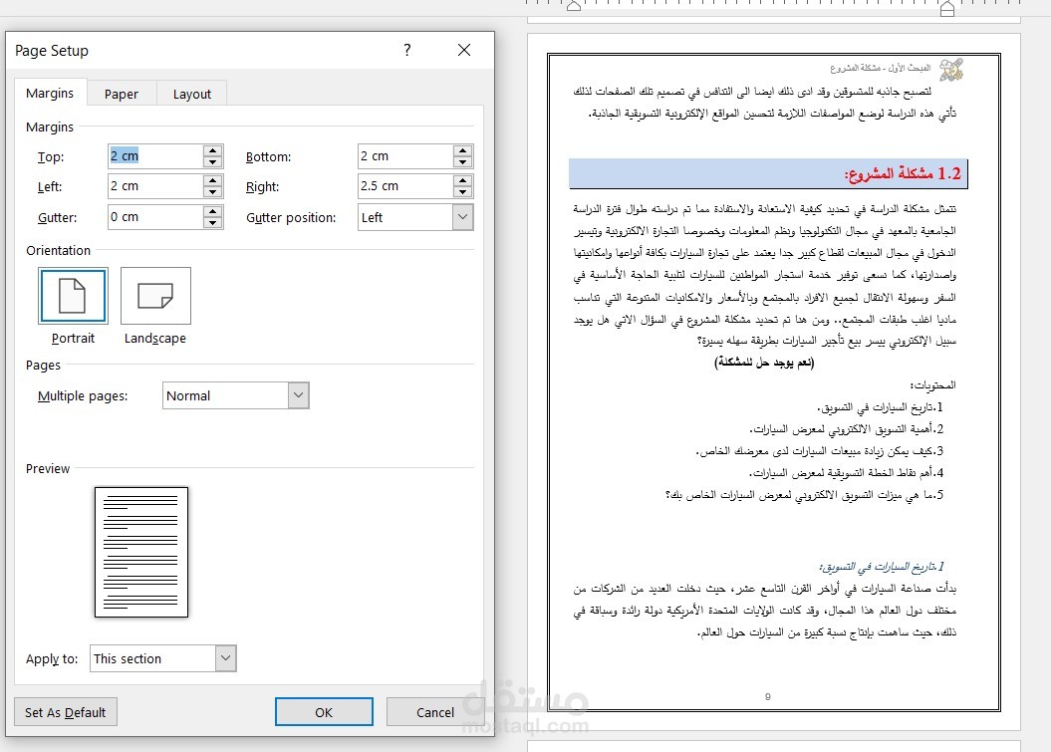Switch to the Margins tab
Screen dimensions: 1051x752
point(50,94)
